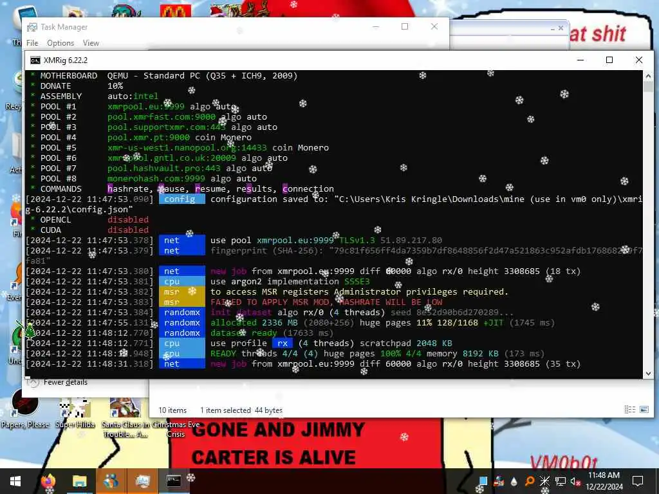Click the 'rx' profile tag in cpu line

pyautogui.click(x=283, y=343)
